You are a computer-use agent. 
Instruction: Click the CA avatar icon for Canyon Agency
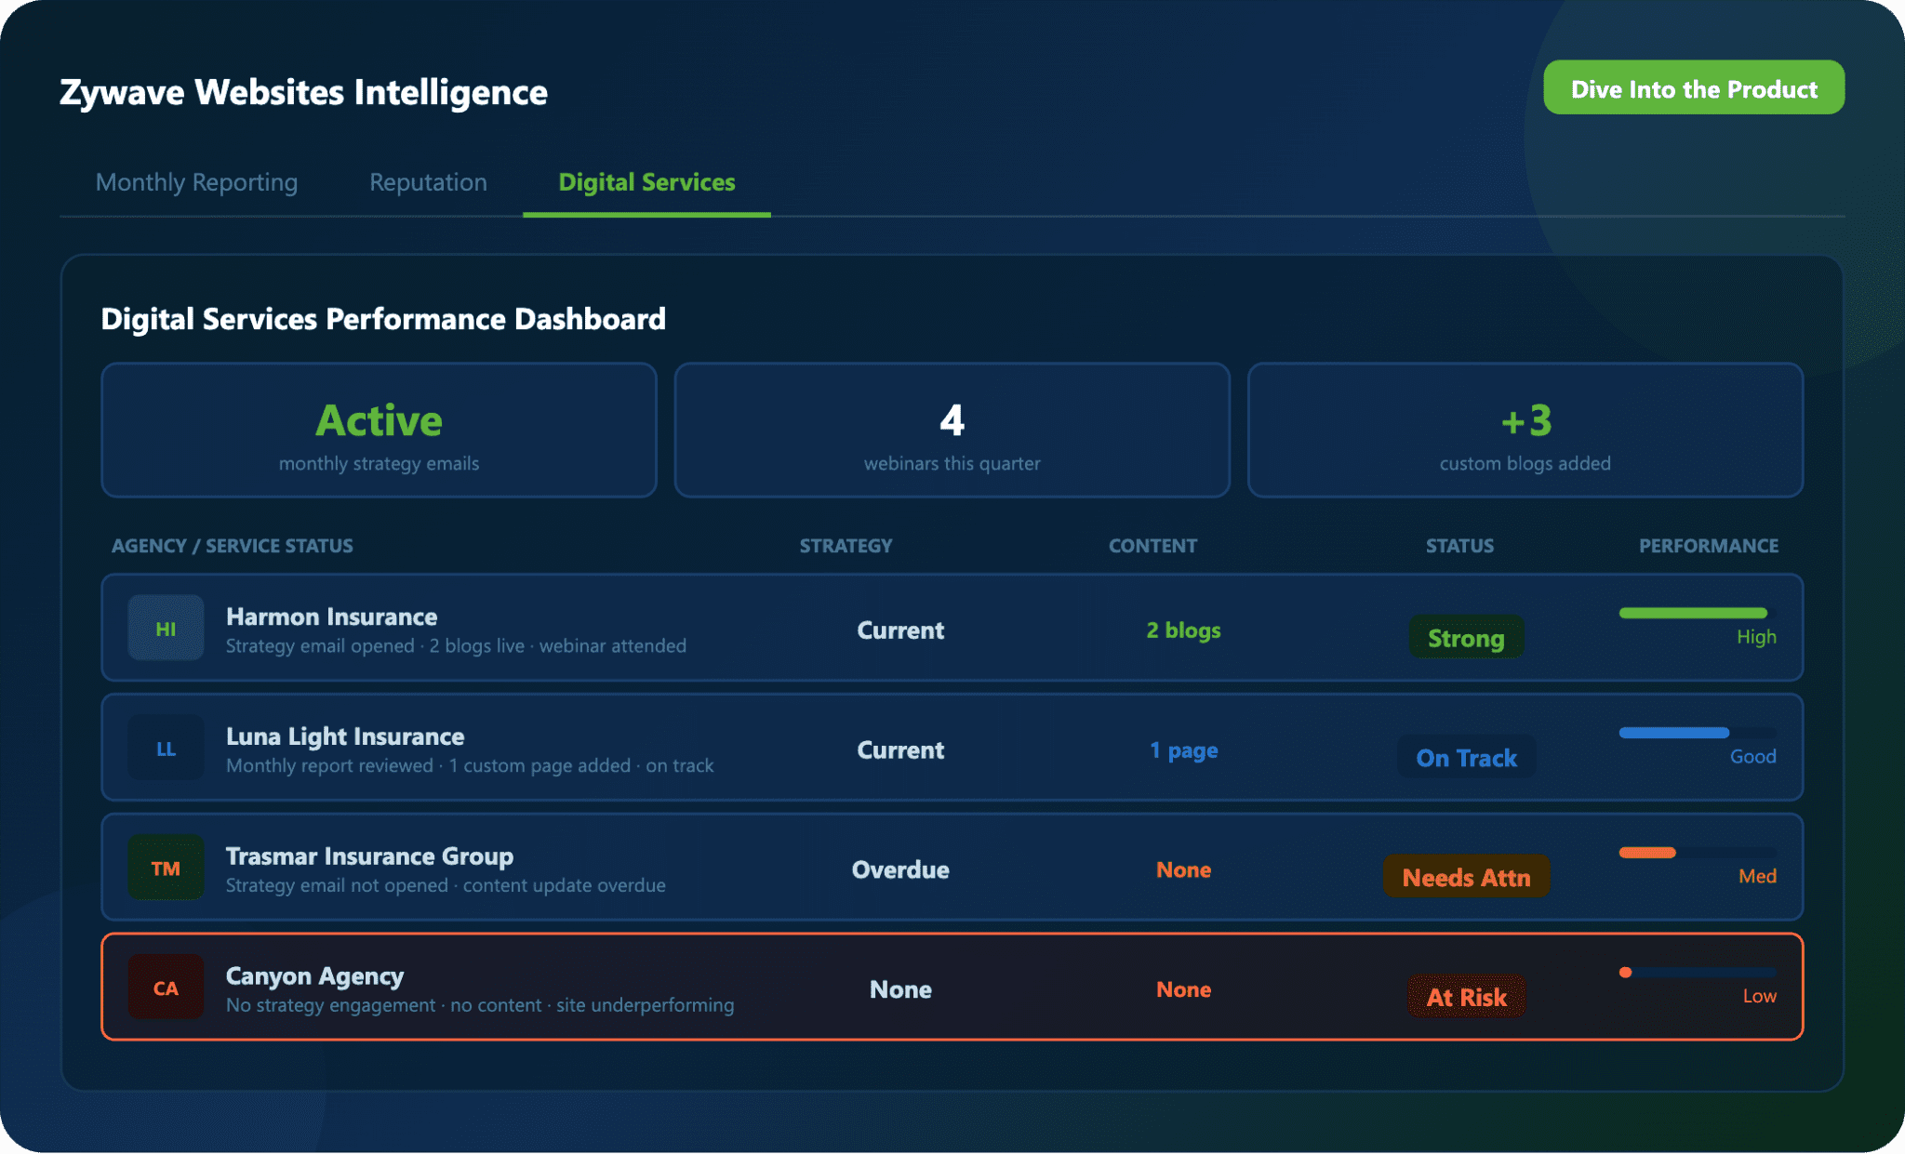tap(166, 988)
